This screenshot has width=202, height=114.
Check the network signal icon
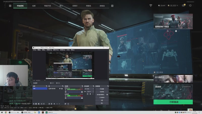point(151,6)
